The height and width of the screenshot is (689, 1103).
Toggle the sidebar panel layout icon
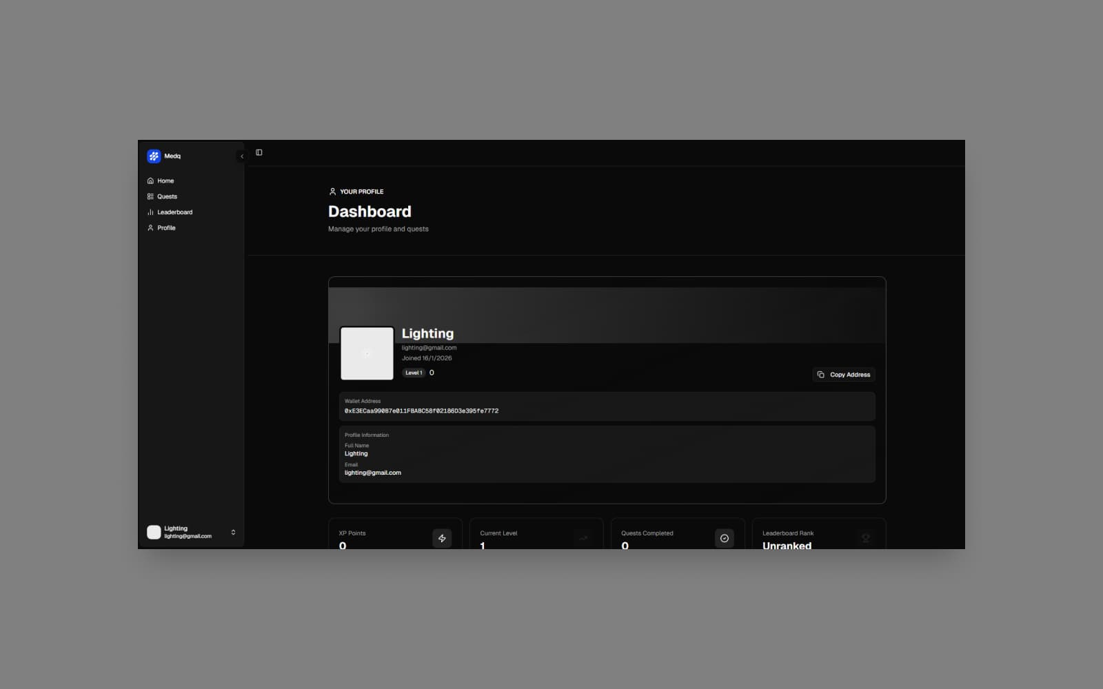[x=259, y=153]
